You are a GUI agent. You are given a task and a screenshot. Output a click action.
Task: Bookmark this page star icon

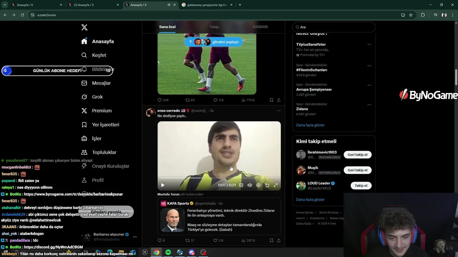click(x=411, y=15)
